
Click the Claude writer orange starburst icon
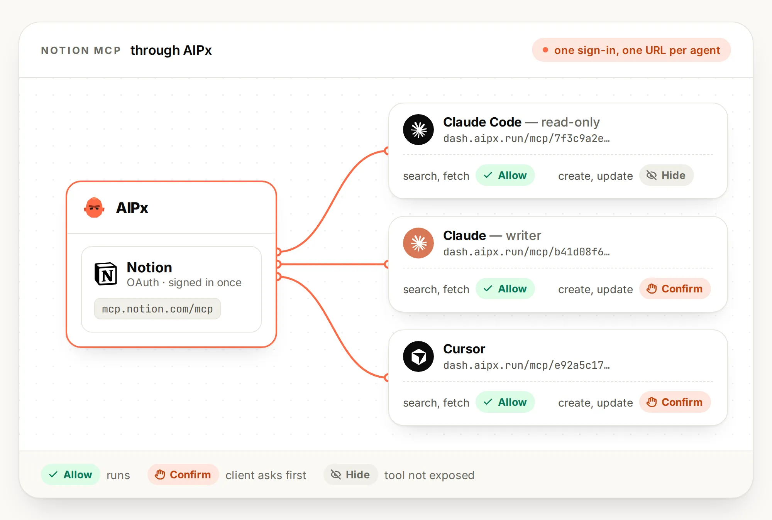418,243
